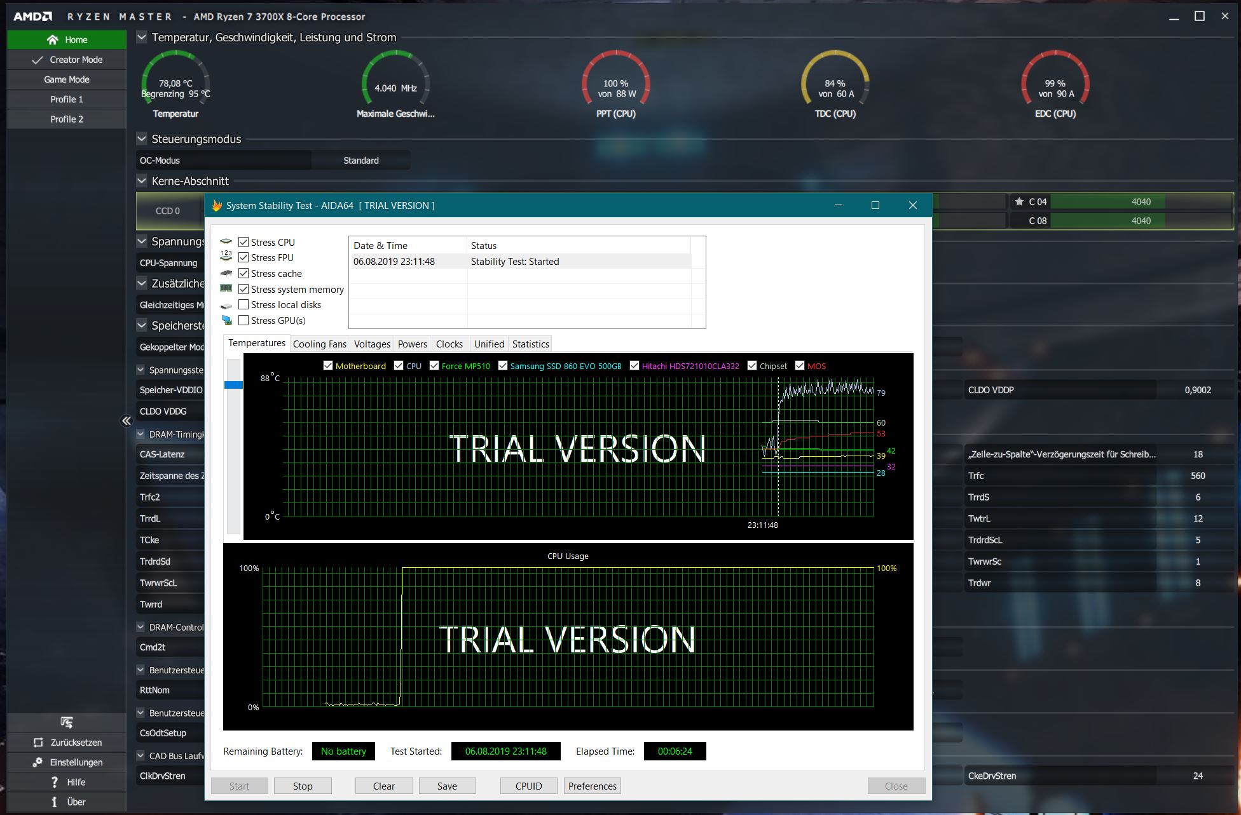Collapse the Steuerungsmodus section
The image size is (1241, 815).
pos(142,139)
